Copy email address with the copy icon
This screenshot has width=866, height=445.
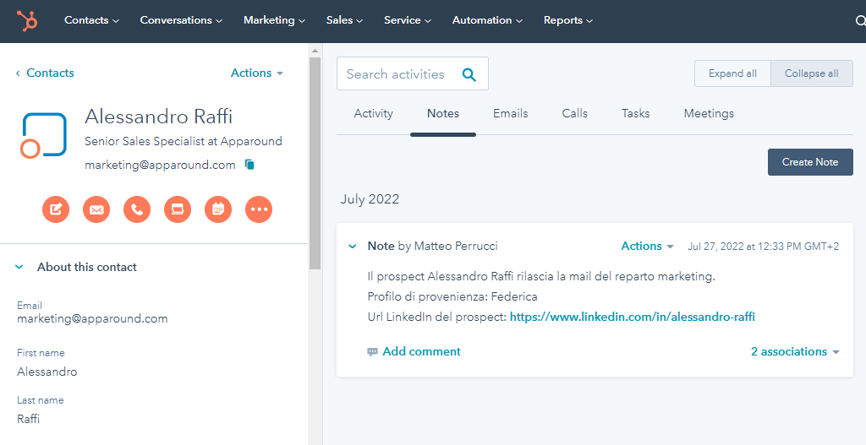tap(249, 165)
